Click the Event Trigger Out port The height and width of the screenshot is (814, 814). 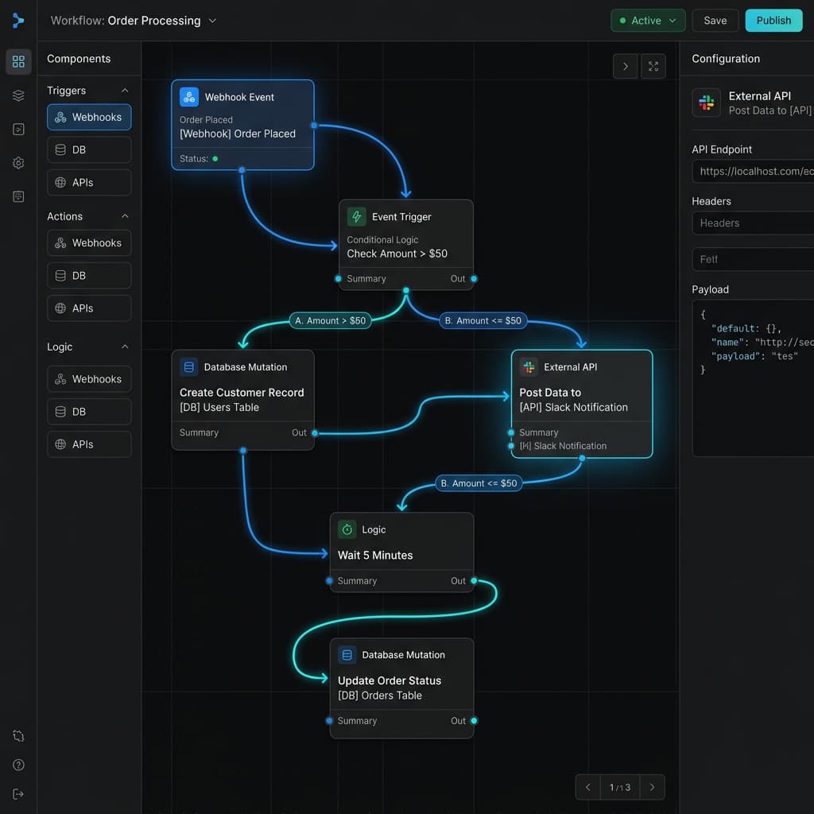474,279
